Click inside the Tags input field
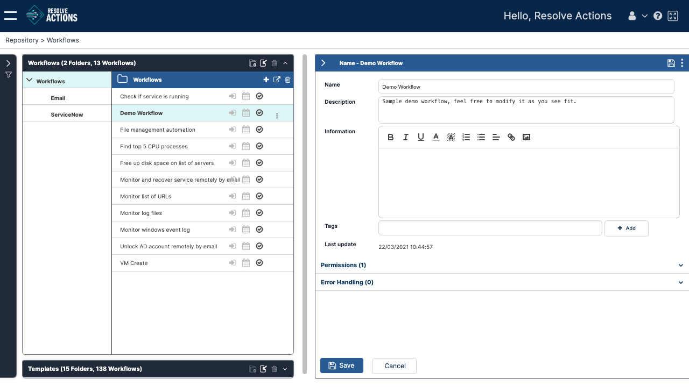This screenshot has width=689, height=387. click(490, 228)
